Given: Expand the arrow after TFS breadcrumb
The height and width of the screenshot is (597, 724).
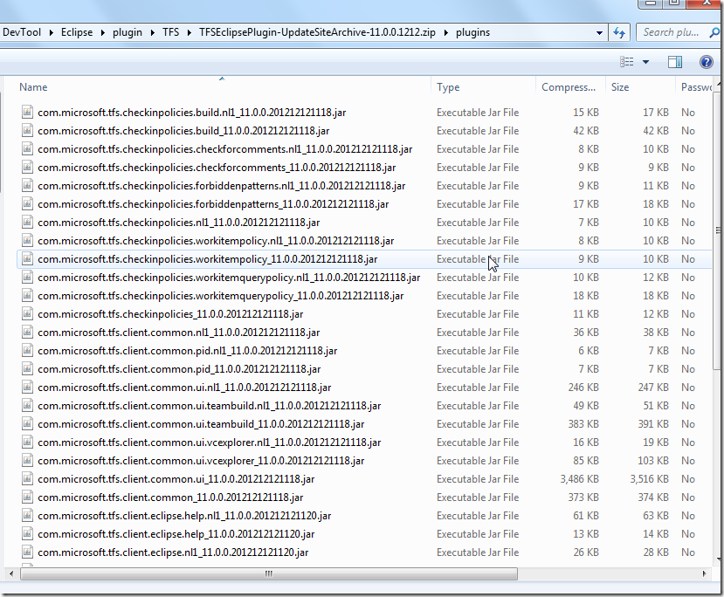Looking at the screenshot, I should (189, 33).
